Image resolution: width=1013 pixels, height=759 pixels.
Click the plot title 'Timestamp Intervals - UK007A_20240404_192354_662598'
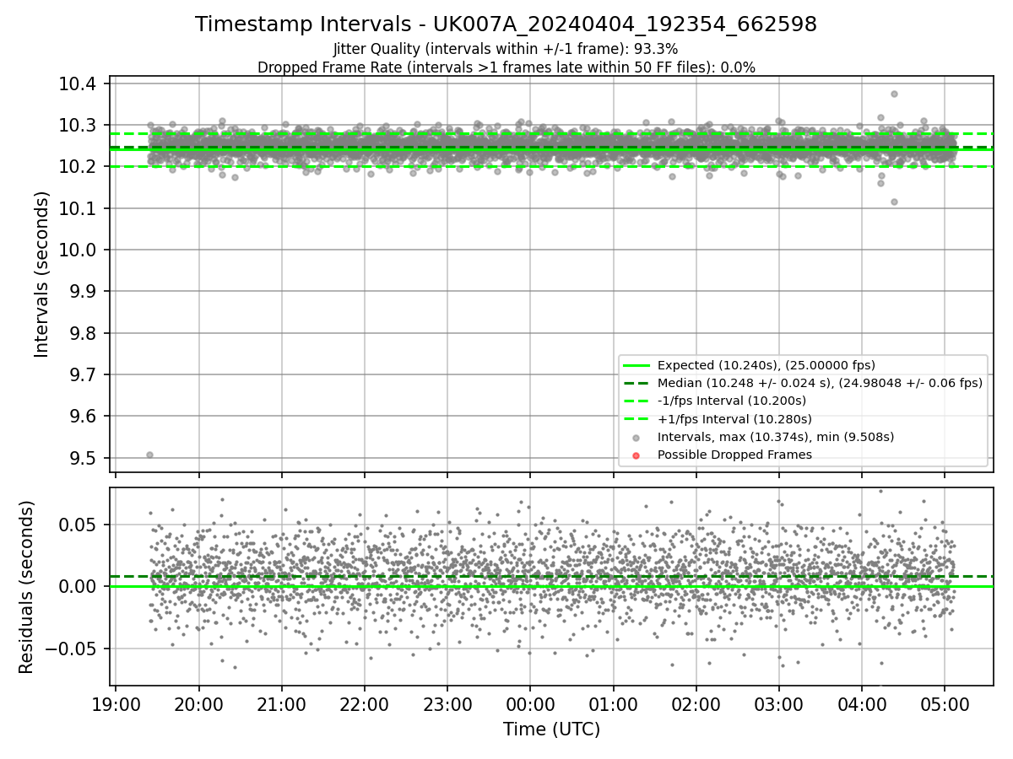(x=506, y=24)
